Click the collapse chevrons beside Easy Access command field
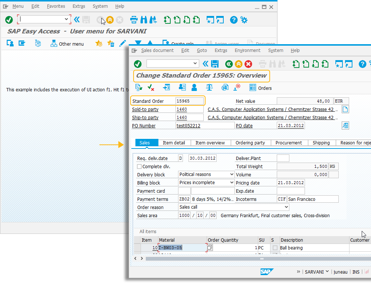 (x=77, y=19)
